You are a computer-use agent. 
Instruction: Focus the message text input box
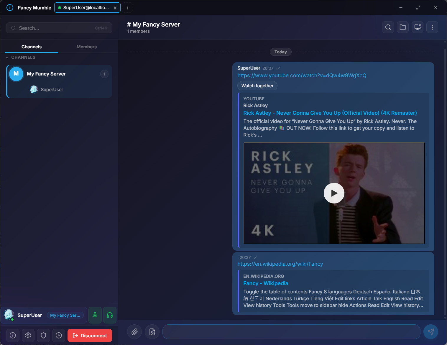[291, 332]
